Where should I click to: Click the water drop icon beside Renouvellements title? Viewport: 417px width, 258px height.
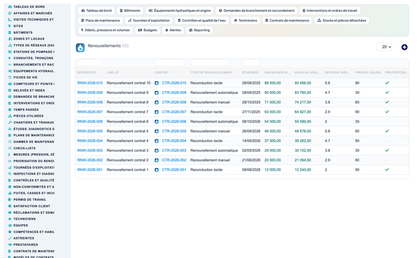coord(80,48)
